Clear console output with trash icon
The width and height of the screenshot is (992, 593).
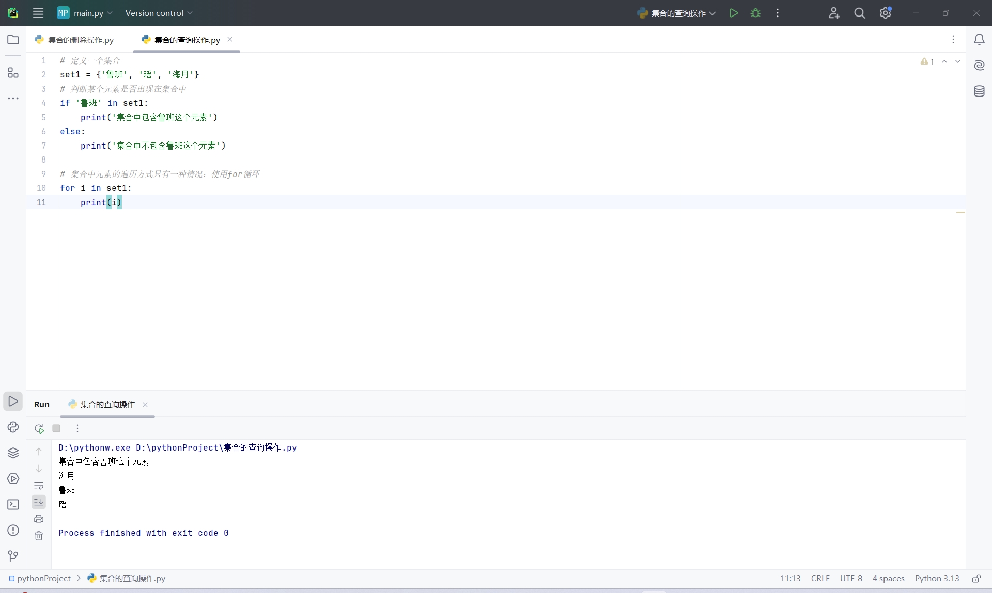point(39,536)
